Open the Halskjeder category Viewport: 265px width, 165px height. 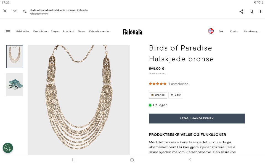tap(22, 31)
